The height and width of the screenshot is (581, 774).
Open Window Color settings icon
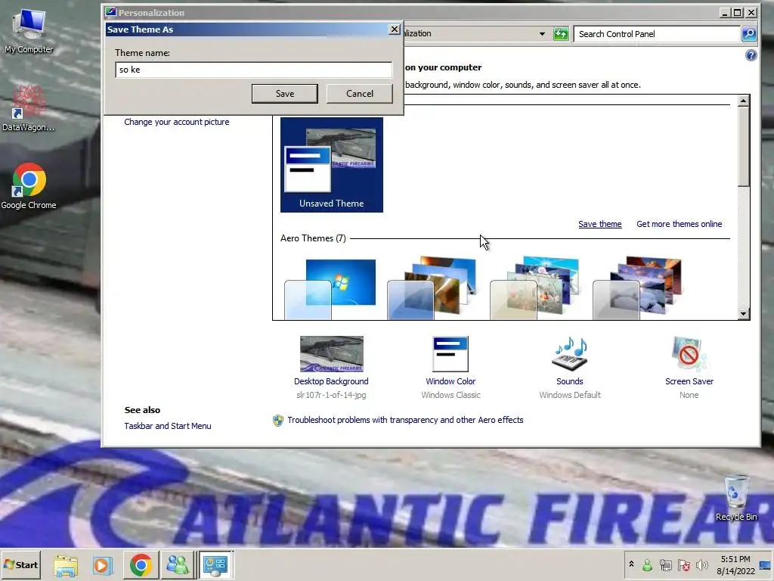point(450,354)
